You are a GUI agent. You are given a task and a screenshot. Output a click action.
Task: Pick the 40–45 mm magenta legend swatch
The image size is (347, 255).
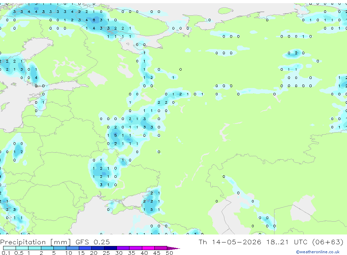coord(148,248)
